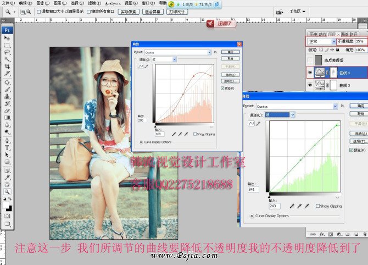This screenshot has width=368, height=265.
Task: Select the Magic Wand tool
Action: (7, 59)
